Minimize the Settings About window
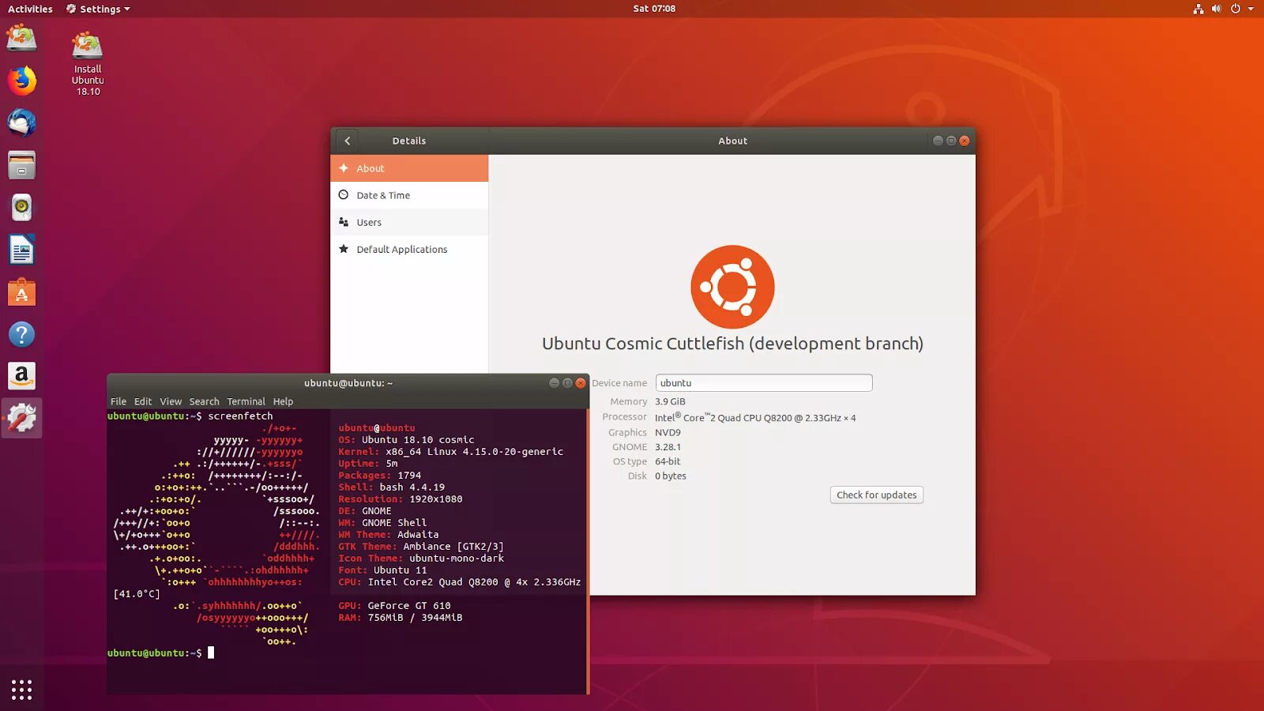 coord(938,141)
